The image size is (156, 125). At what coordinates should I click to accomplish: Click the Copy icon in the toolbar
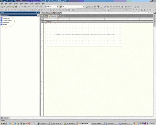tap(22, 7)
